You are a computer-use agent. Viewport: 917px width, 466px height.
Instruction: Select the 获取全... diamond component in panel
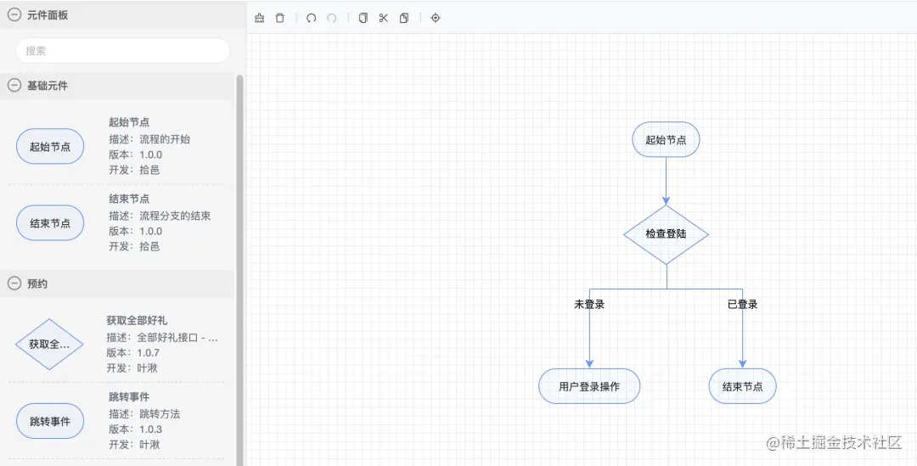(x=49, y=345)
